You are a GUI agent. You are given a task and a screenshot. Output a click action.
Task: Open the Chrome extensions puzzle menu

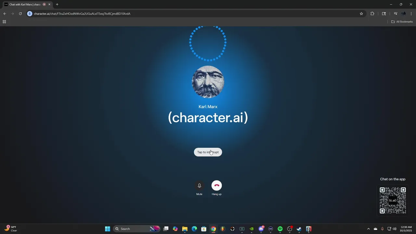click(x=372, y=14)
